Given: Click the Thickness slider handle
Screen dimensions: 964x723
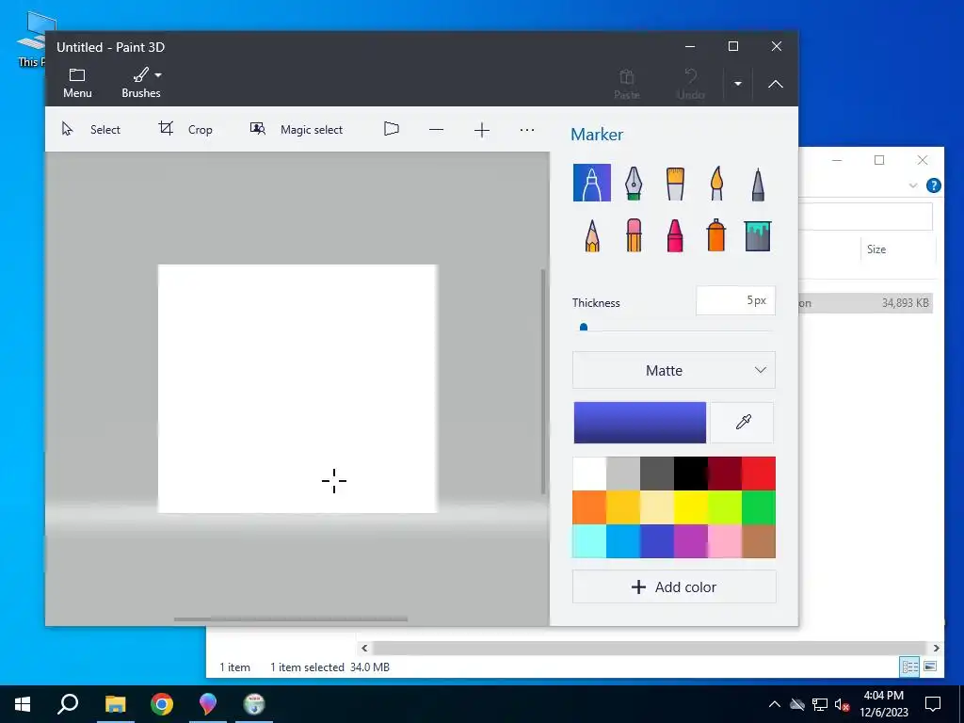Looking at the screenshot, I should click(584, 328).
